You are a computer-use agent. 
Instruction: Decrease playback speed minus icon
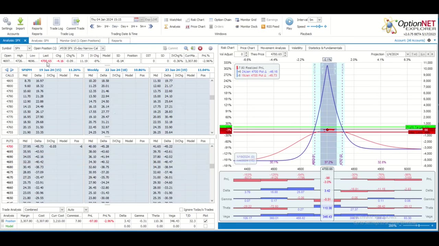click(x=309, y=26)
